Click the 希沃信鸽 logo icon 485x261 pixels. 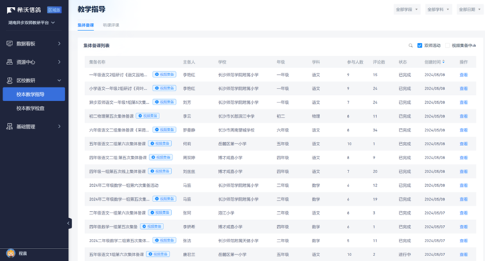tap(11, 10)
